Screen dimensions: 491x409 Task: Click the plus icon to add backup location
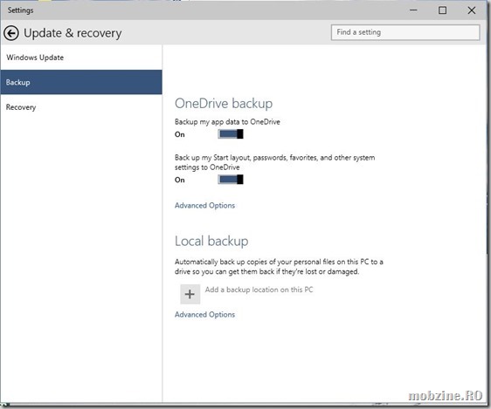[190, 294]
